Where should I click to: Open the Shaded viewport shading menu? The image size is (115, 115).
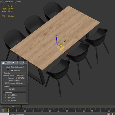(x=19, y=2)
